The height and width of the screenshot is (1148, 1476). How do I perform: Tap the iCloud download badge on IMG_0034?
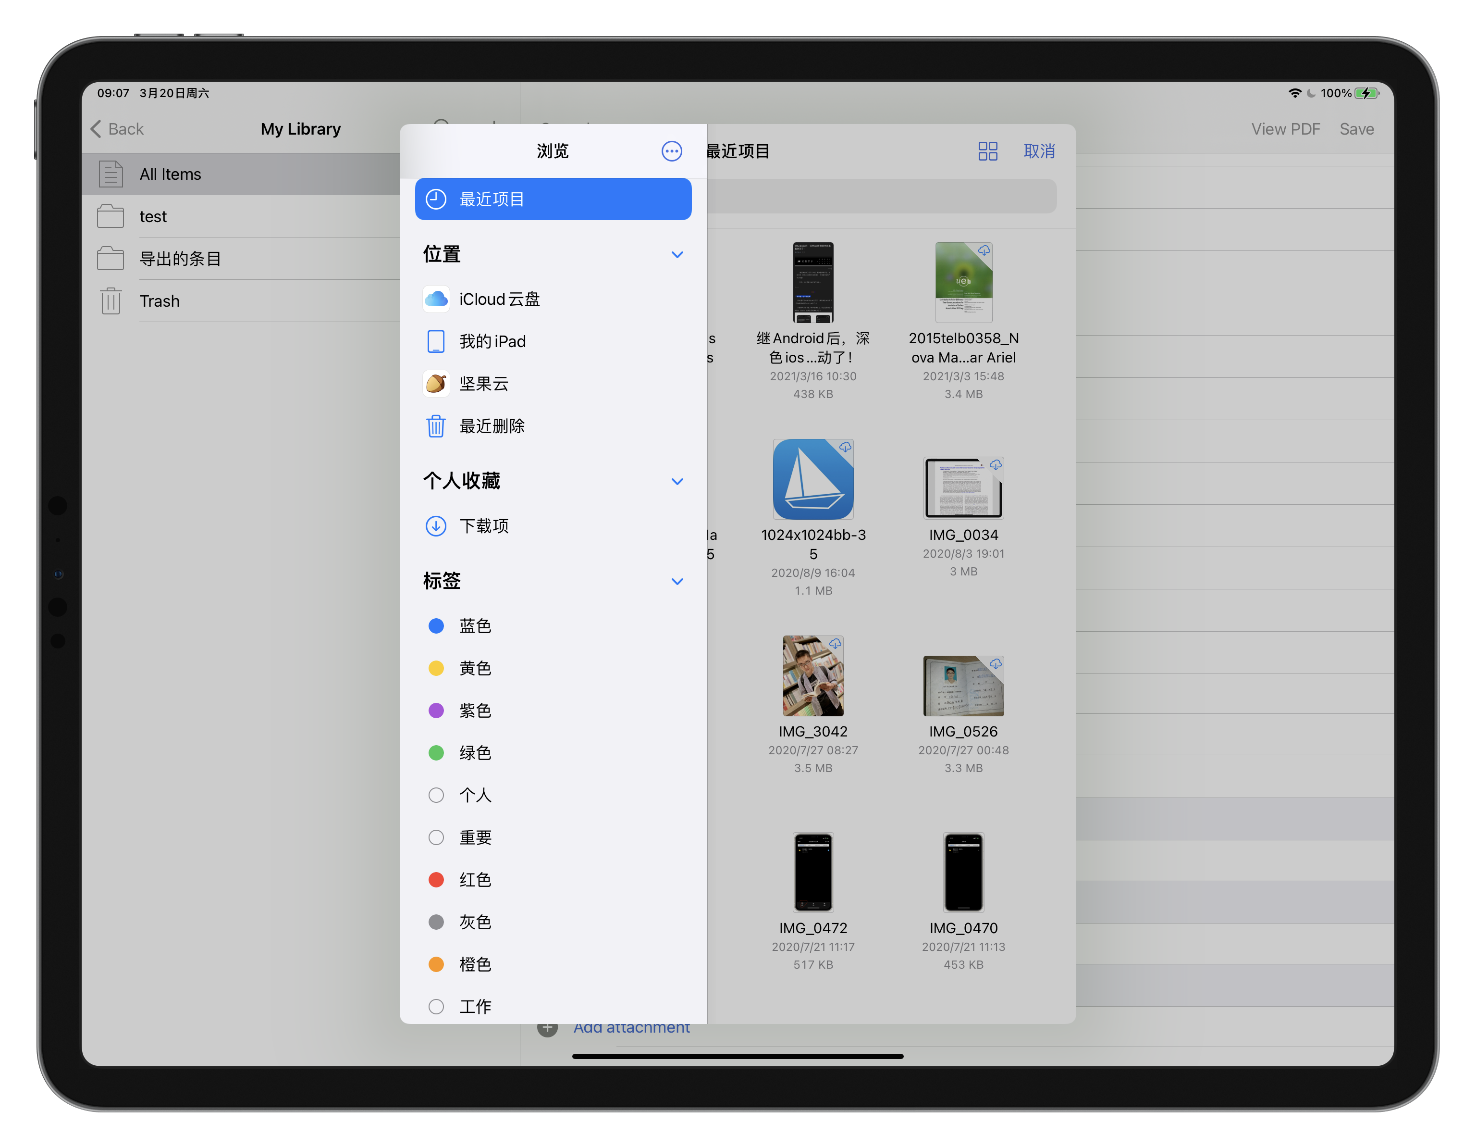point(996,464)
